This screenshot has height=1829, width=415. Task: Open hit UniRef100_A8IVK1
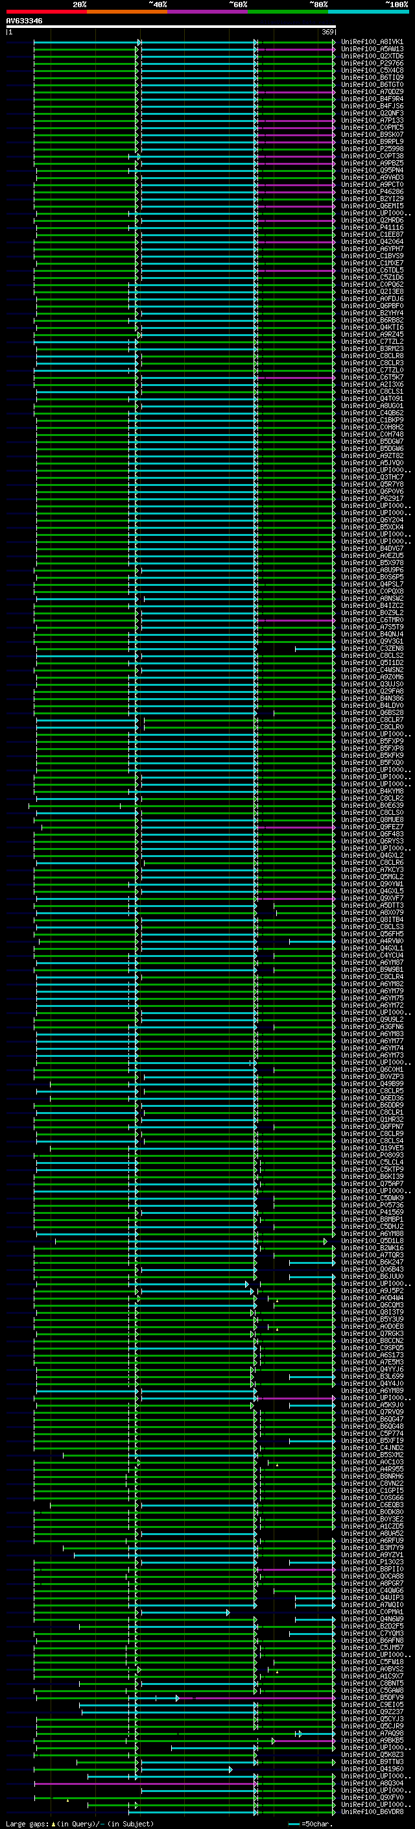(372, 42)
